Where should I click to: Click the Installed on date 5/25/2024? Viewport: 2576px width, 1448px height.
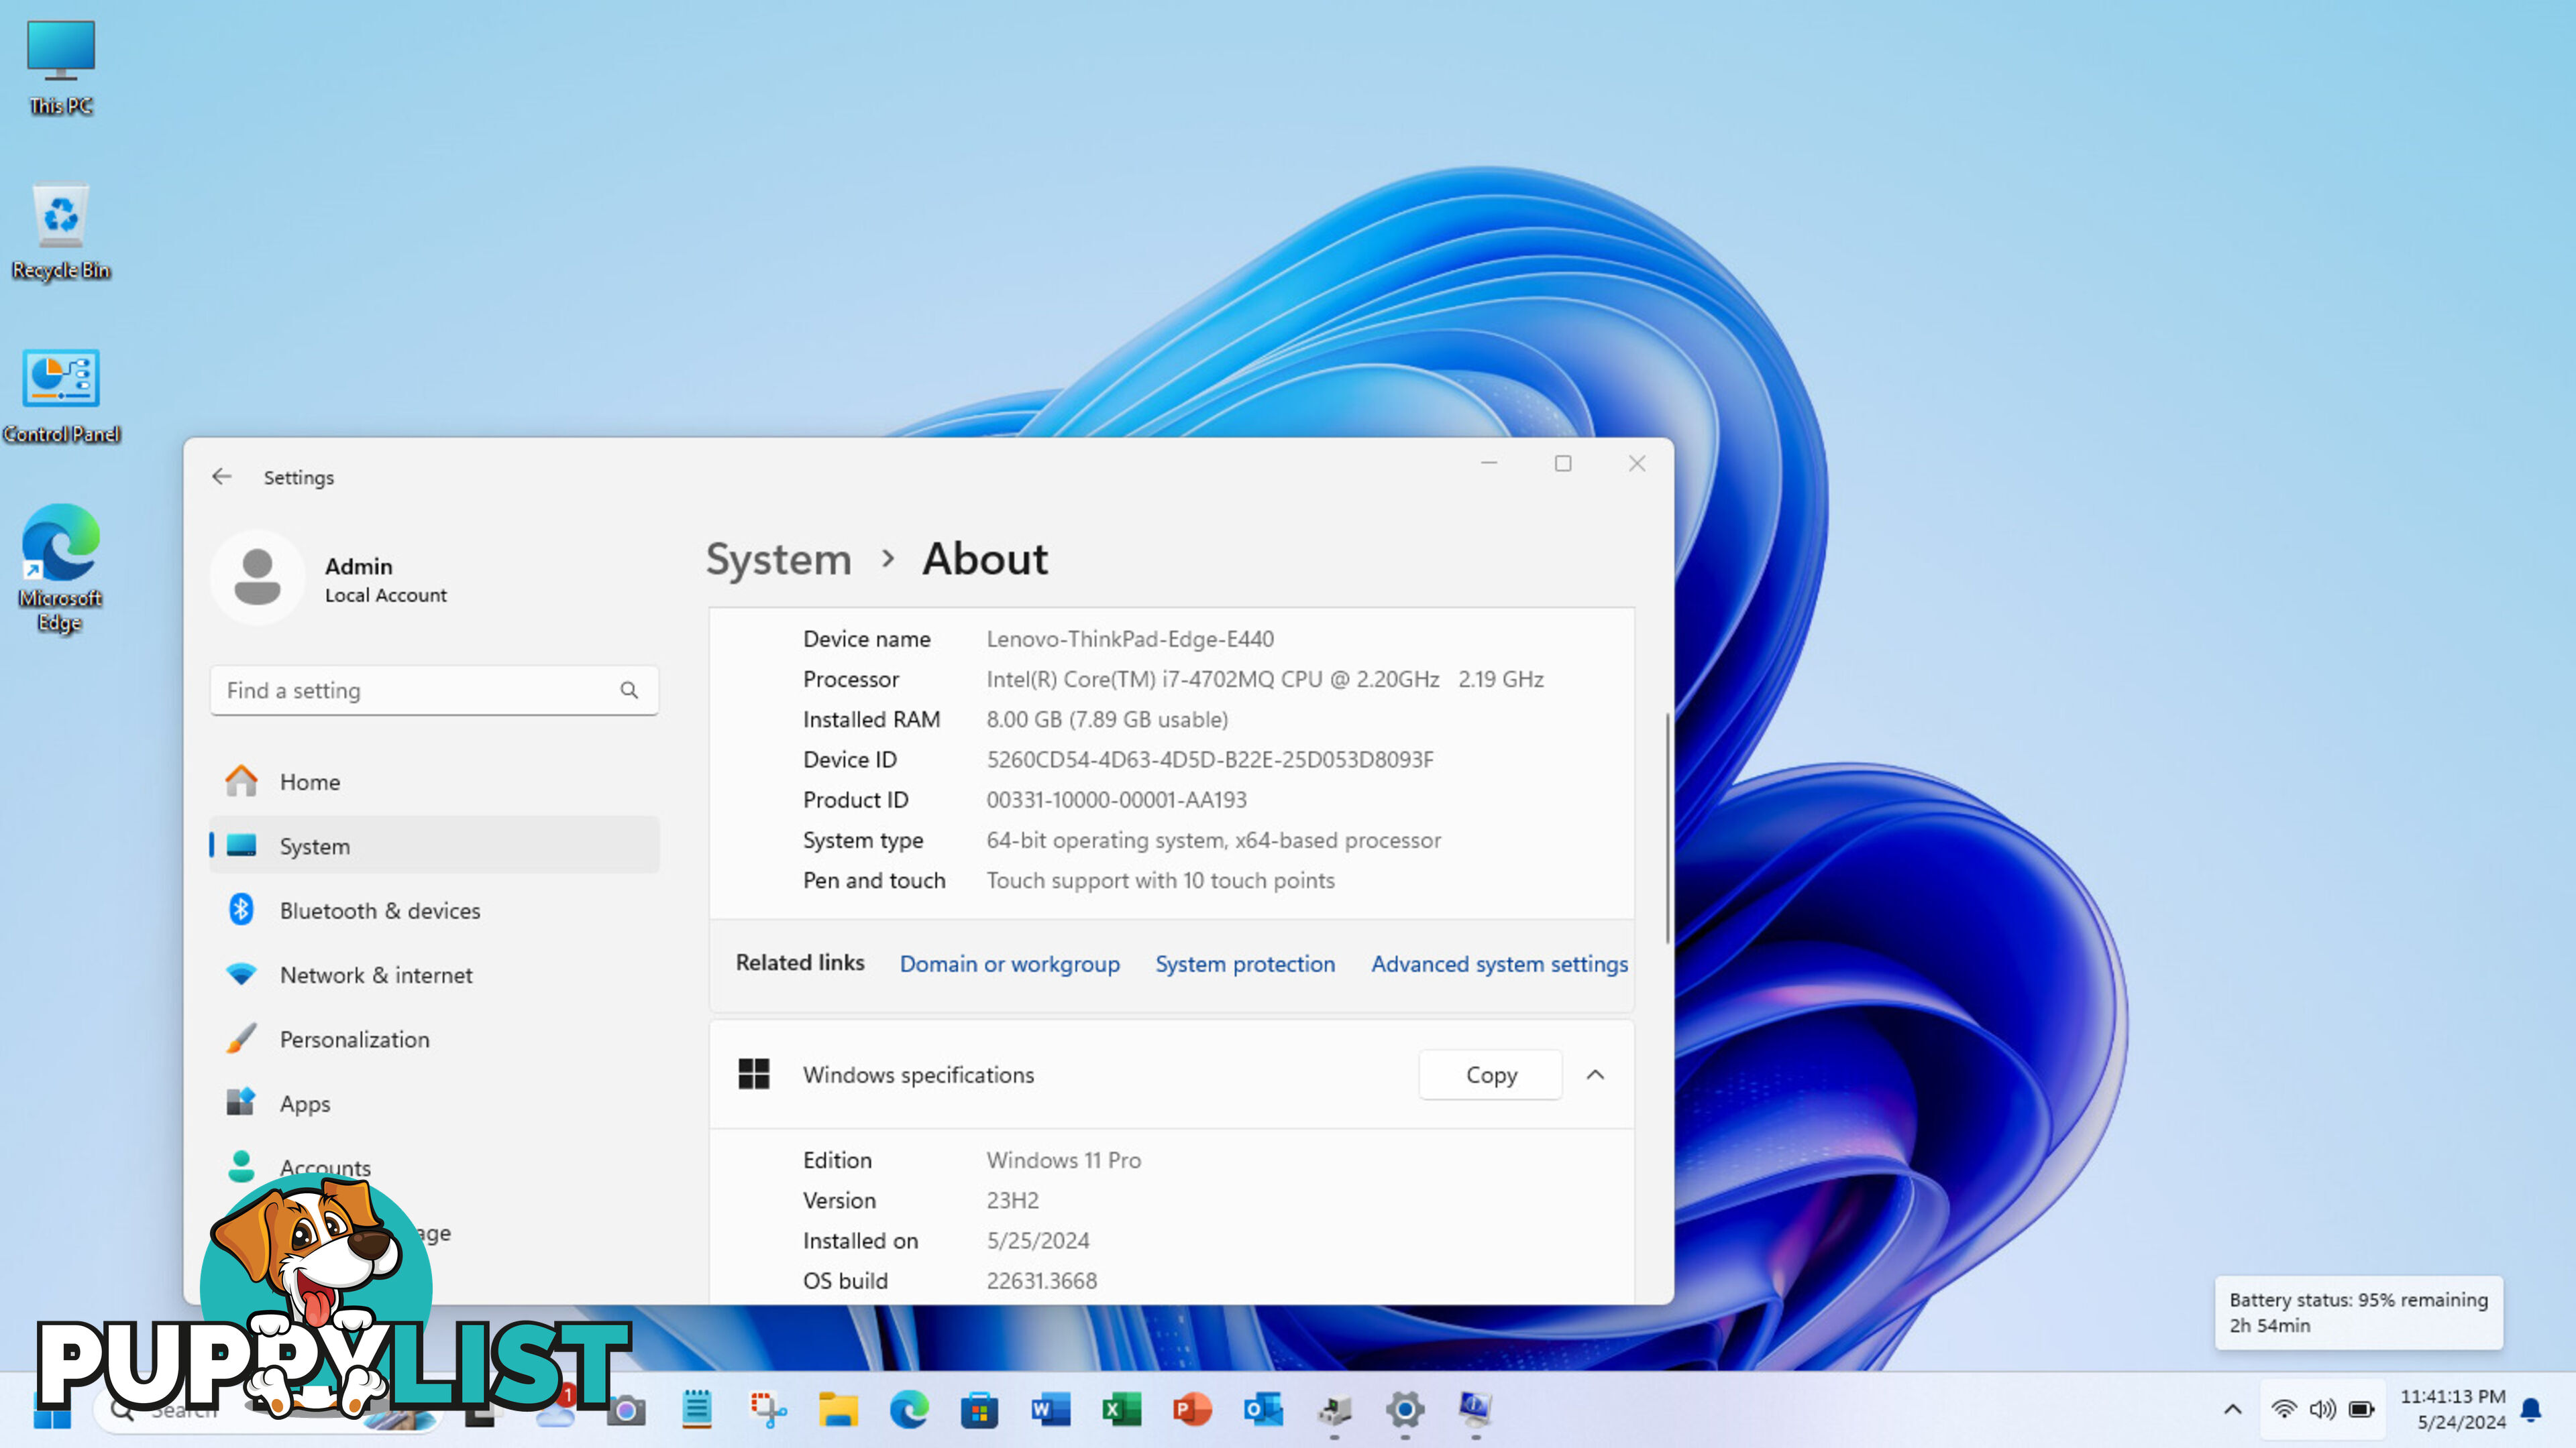pos(1037,1240)
